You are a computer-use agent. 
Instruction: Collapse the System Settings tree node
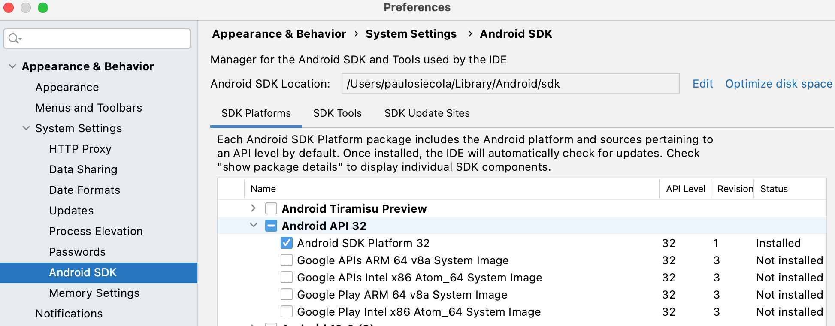point(26,128)
